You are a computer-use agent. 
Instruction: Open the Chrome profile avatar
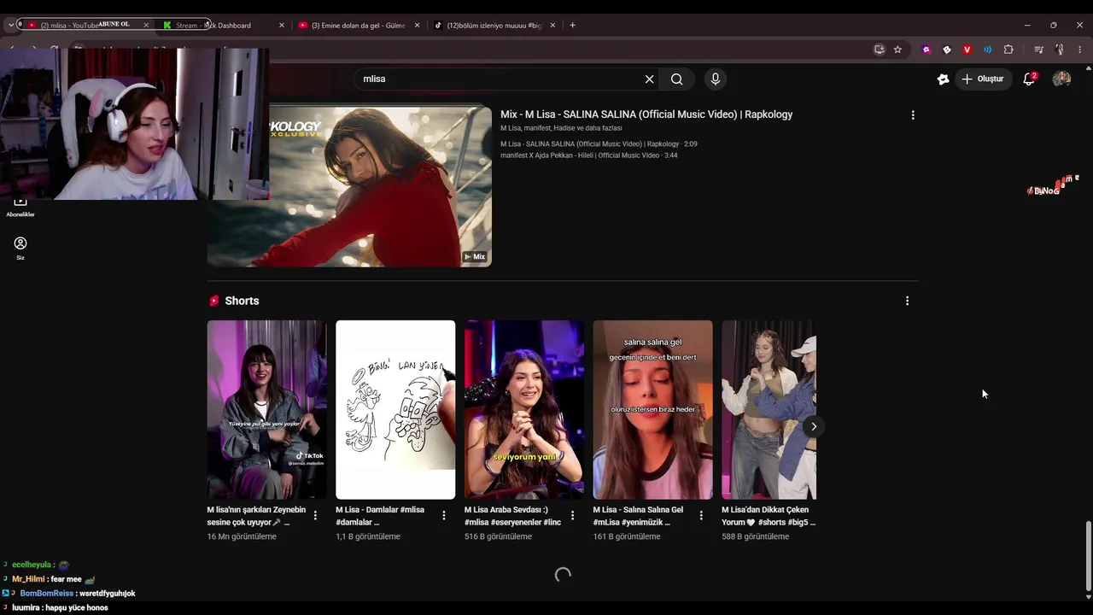(1060, 50)
